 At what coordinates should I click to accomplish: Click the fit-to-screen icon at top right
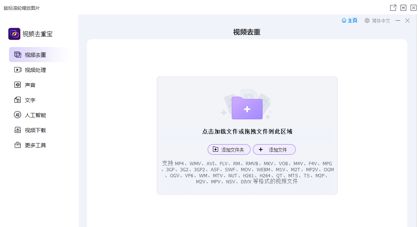(403, 8)
